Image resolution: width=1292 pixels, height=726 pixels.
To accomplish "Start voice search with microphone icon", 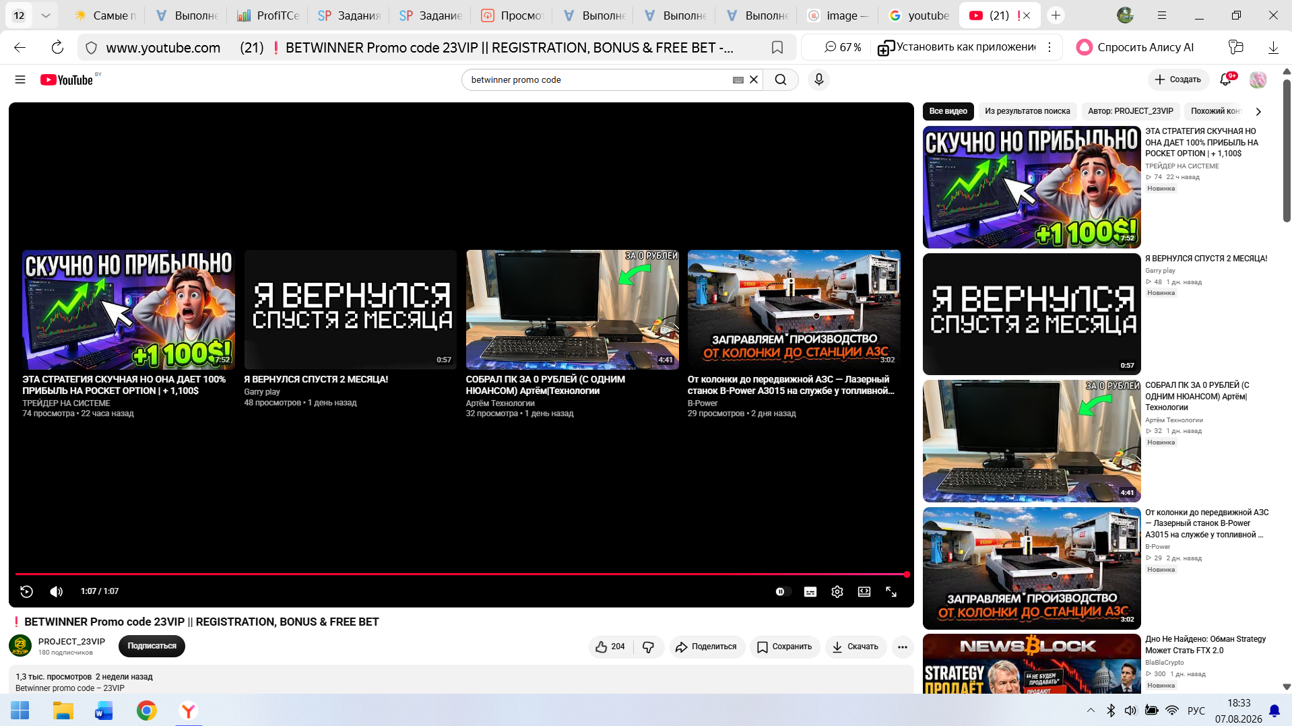I will pyautogui.click(x=818, y=79).
